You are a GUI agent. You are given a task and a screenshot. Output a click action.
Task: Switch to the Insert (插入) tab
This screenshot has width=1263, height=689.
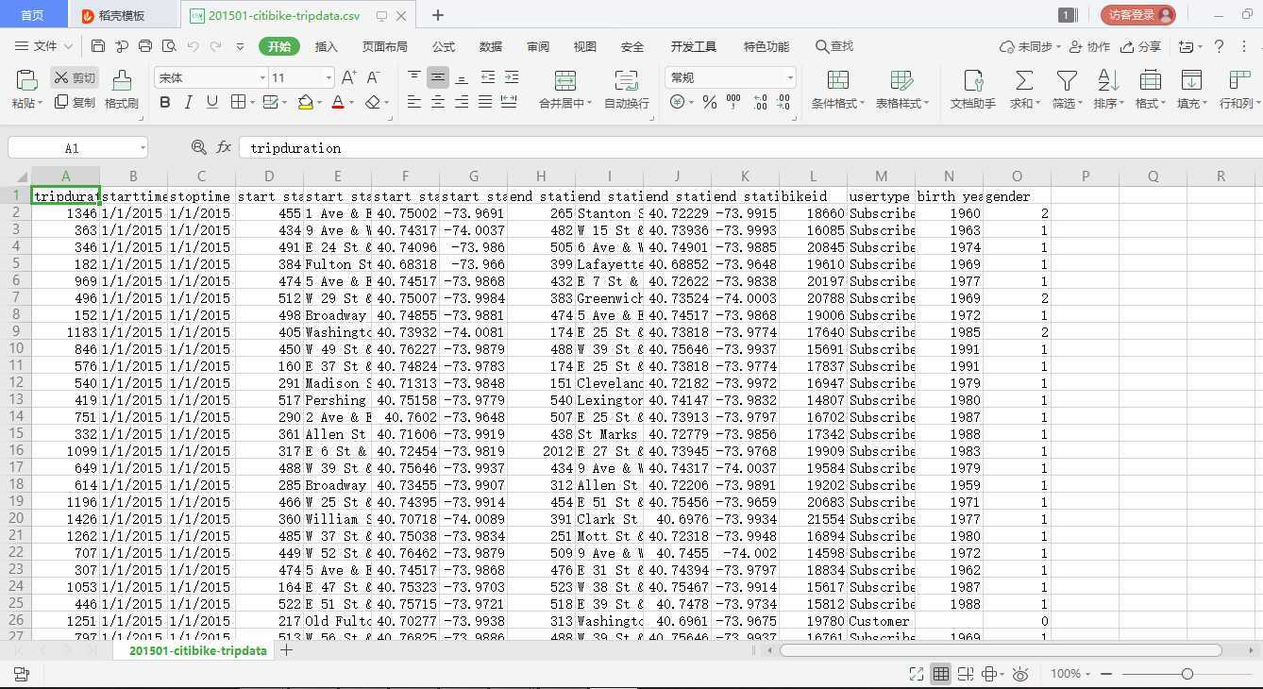[x=326, y=46]
